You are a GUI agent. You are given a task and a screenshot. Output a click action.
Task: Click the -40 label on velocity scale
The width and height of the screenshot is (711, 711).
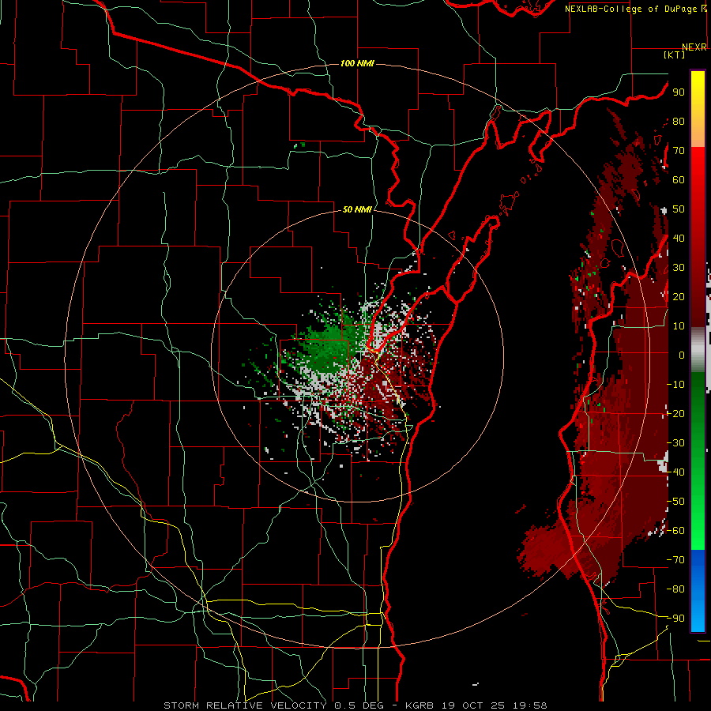675,472
